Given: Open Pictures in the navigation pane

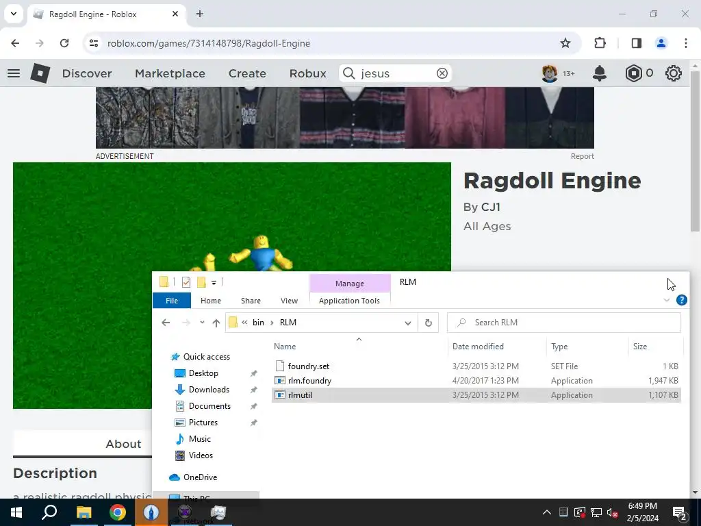Looking at the screenshot, I should tap(203, 422).
